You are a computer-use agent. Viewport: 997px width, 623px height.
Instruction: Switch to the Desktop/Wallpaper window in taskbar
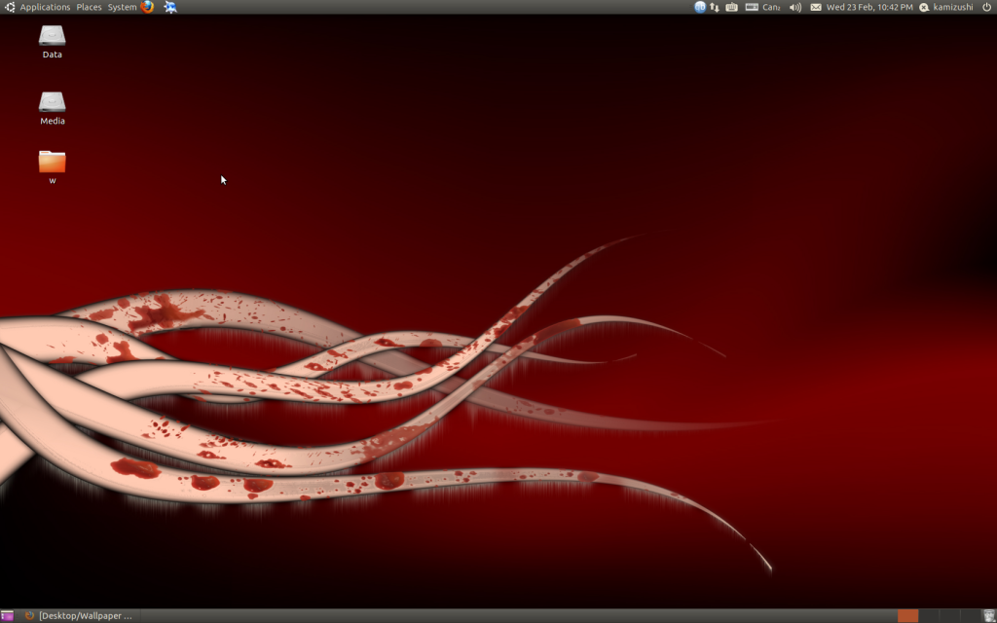pos(78,615)
